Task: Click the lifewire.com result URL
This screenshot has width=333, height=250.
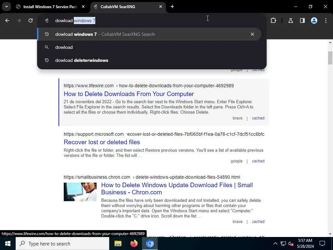Action: click(149, 86)
